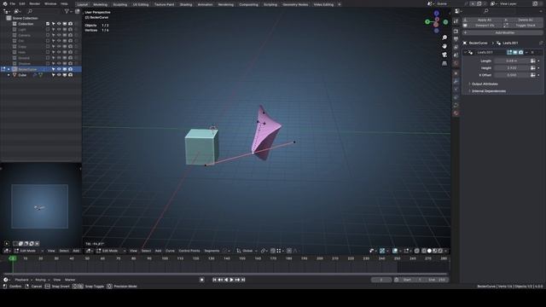Switch perspective/orthographic with the grid gizmo
This screenshot has height=307, width=546.
444,64
